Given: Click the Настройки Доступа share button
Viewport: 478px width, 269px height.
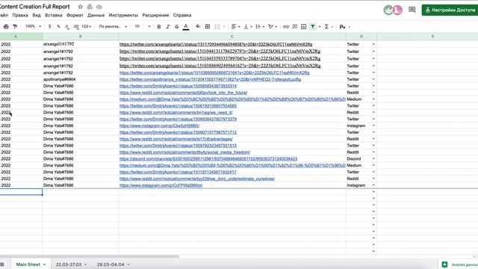Looking at the screenshot, I should click(x=450, y=10).
